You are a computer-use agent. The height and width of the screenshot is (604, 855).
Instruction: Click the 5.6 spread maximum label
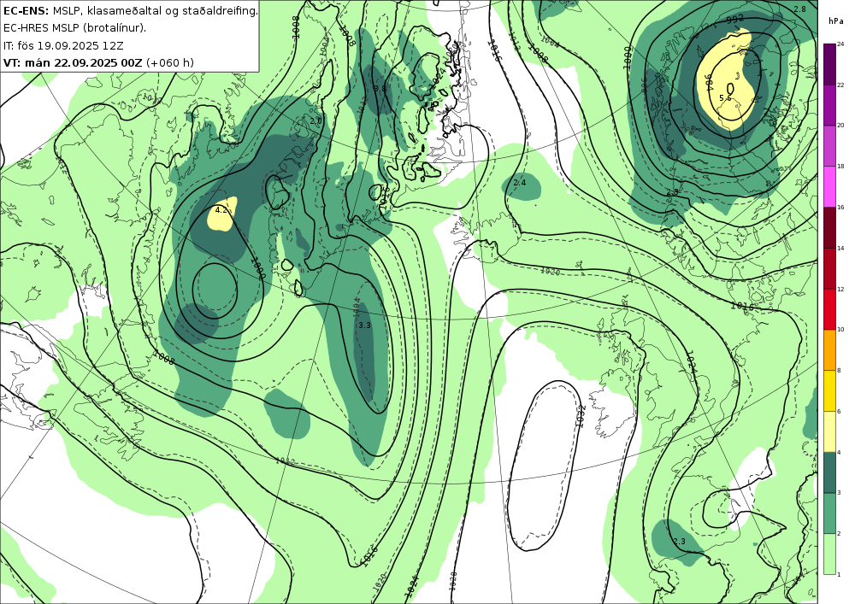click(x=725, y=98)
